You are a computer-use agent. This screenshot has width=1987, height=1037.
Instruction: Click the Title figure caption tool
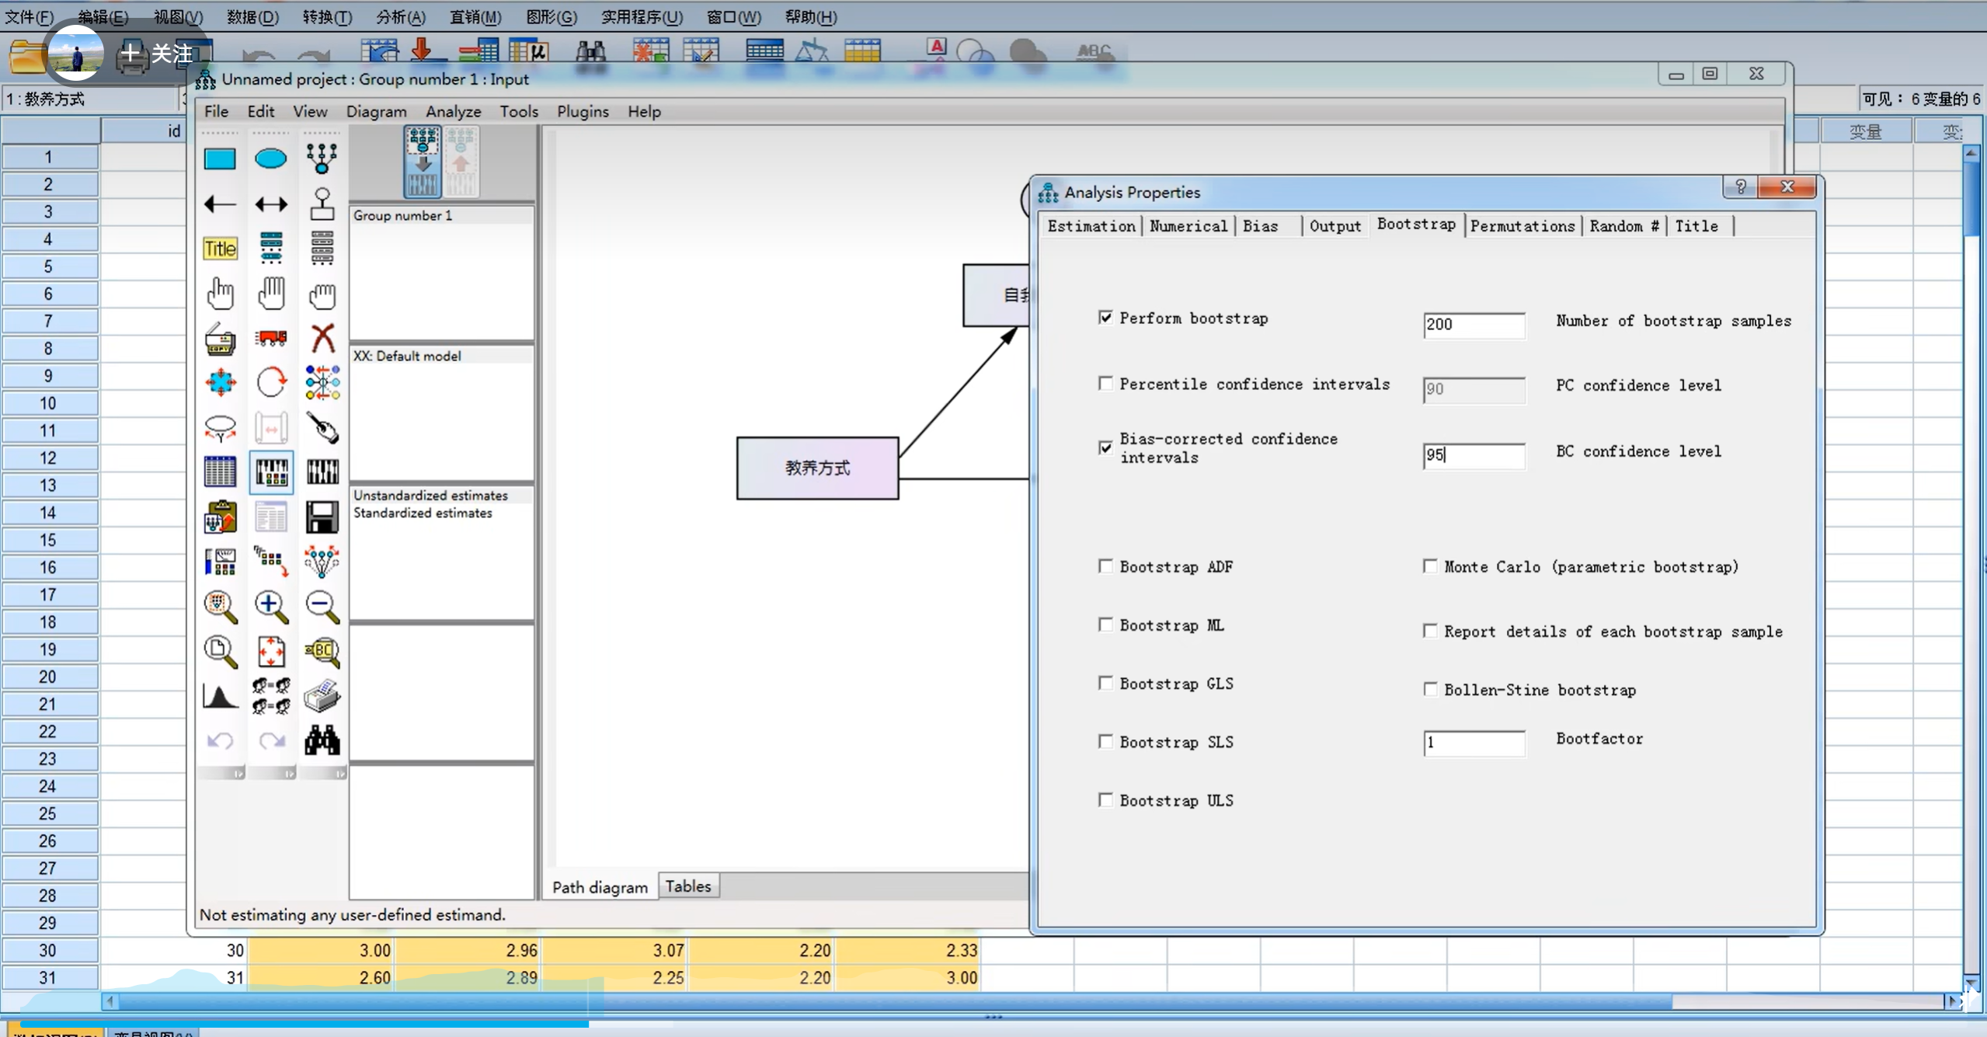(220, 249)
